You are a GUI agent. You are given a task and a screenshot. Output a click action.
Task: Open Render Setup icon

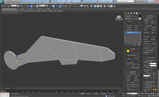108,6
